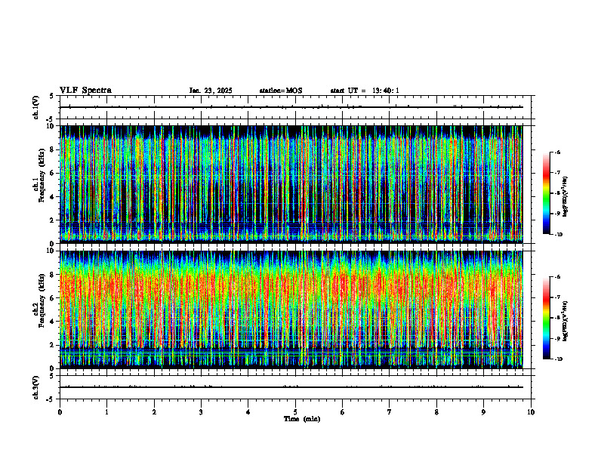Click the ch.3 voltage waveform trace
Viewport: 598px width, 462px height.
[x=291, y=387]
